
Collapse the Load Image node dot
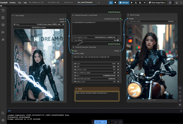(13, 15)
